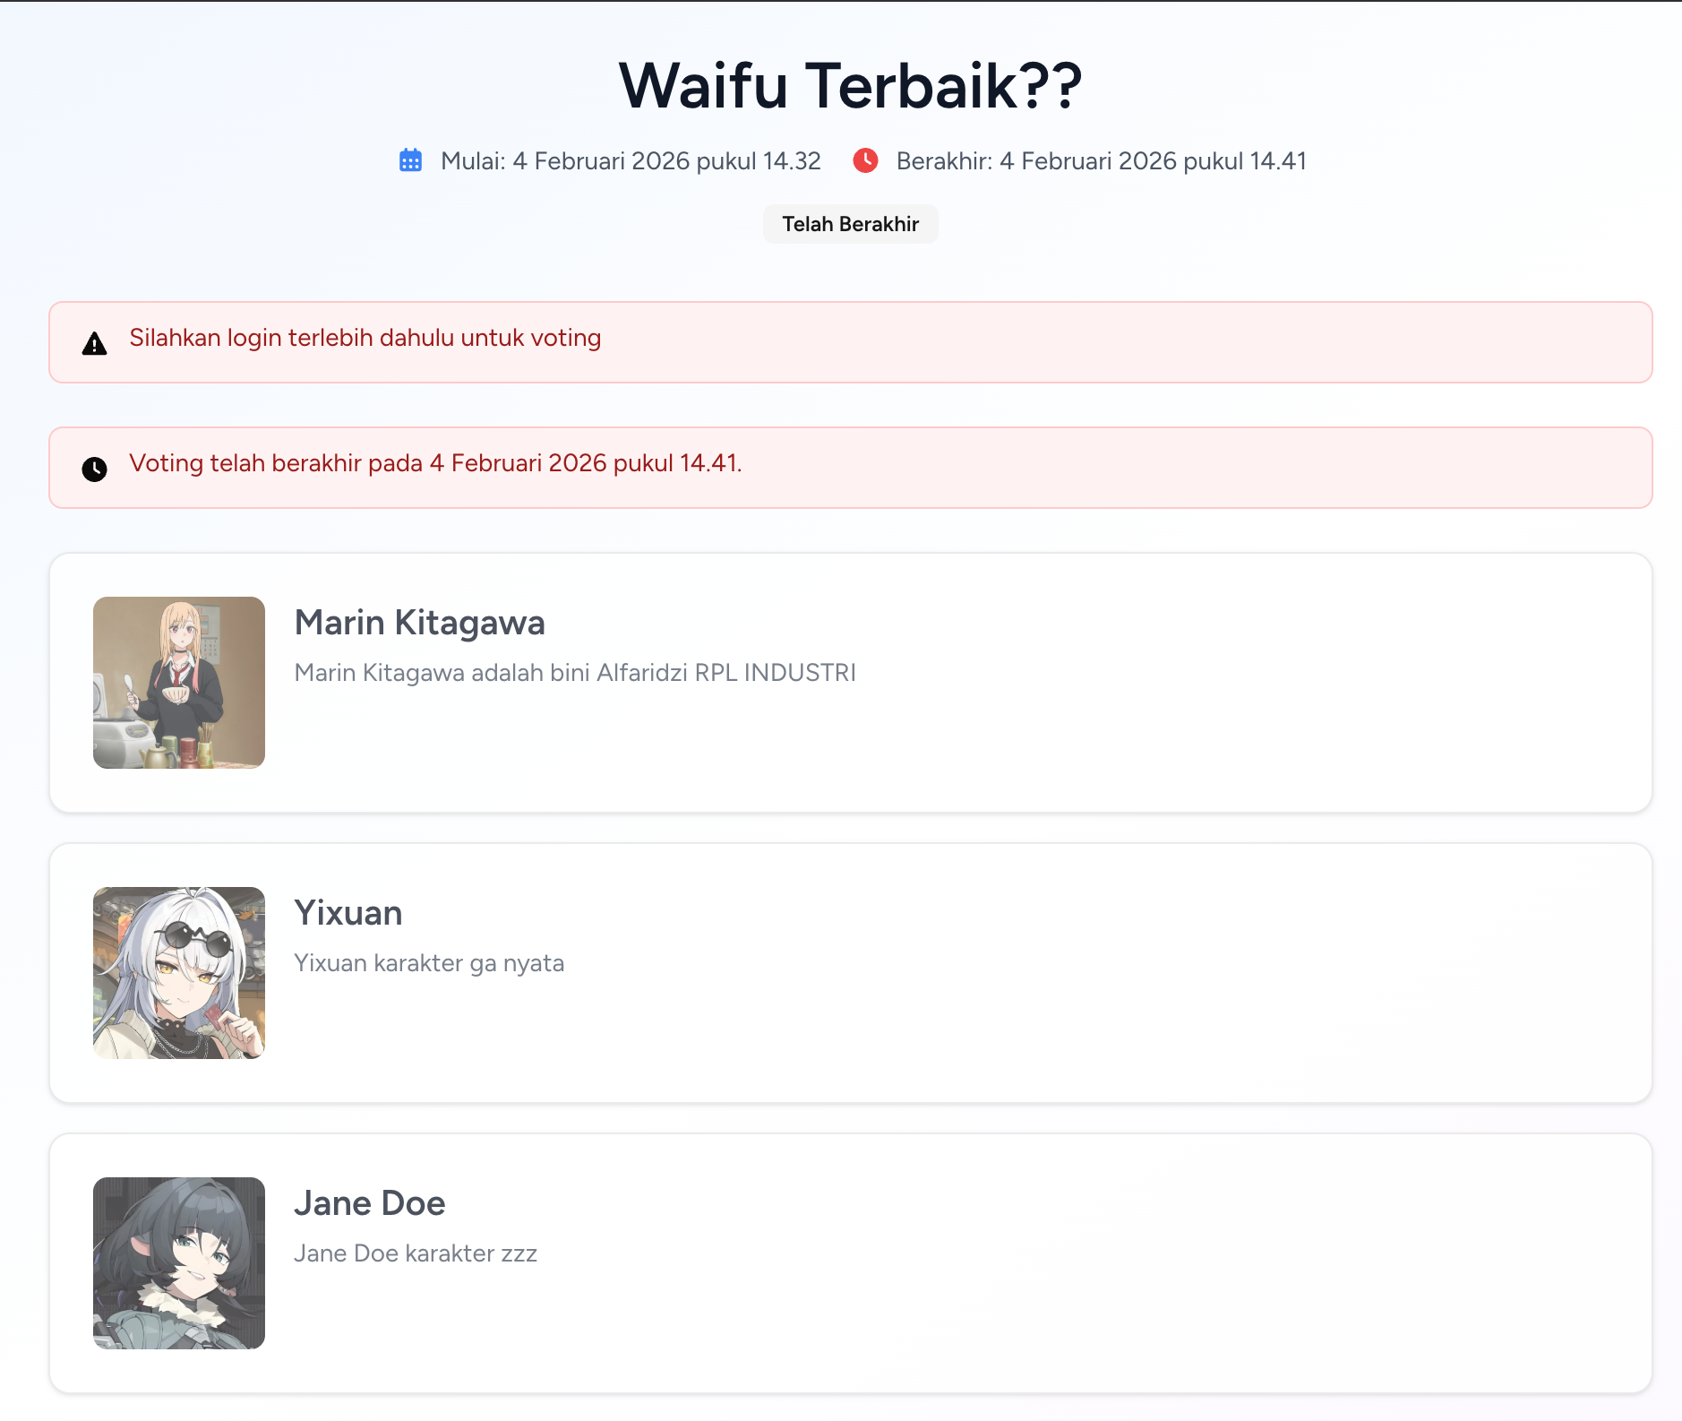Click the Berakhir 4 Februari 2026 end text
Viewport: 1682px width, 1421px height.
(x=1102, y=161)
